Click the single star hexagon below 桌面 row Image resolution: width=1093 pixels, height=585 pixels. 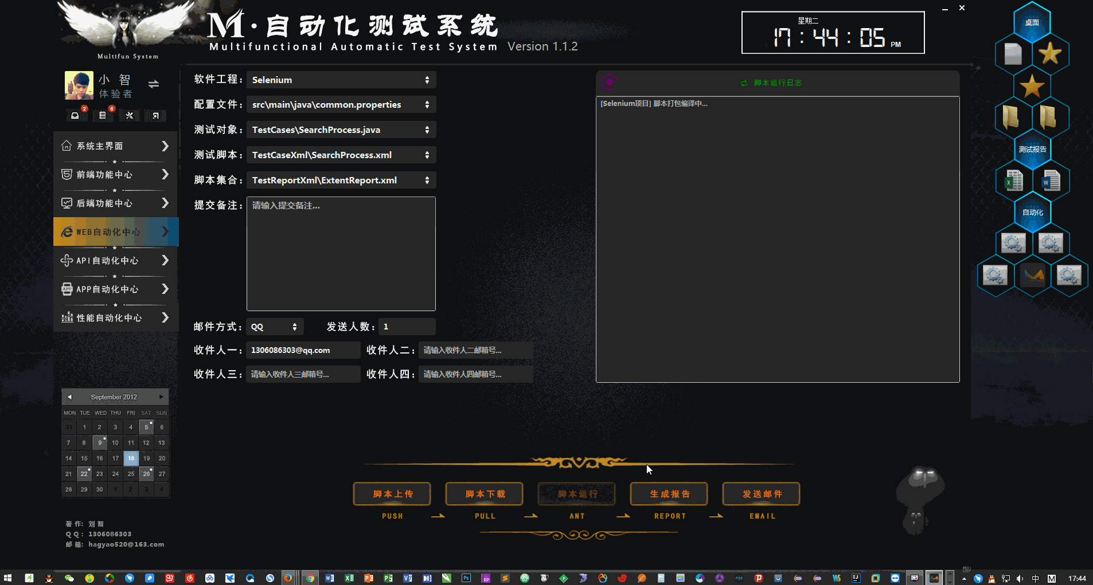click(1032, 86)
